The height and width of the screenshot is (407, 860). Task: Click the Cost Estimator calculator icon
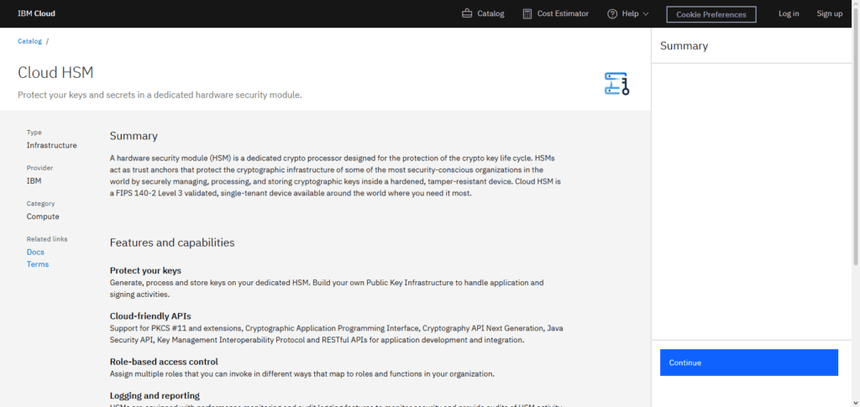[527, 13]
